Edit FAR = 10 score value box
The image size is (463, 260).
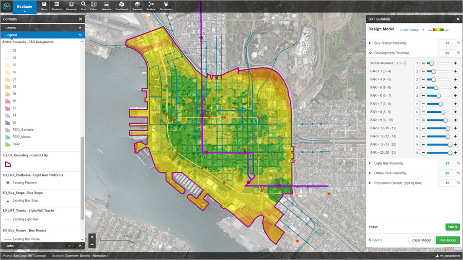click(x=417, y=128)
